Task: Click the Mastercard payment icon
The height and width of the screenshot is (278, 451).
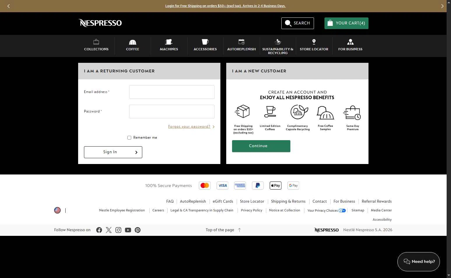Action: point(205,186)
